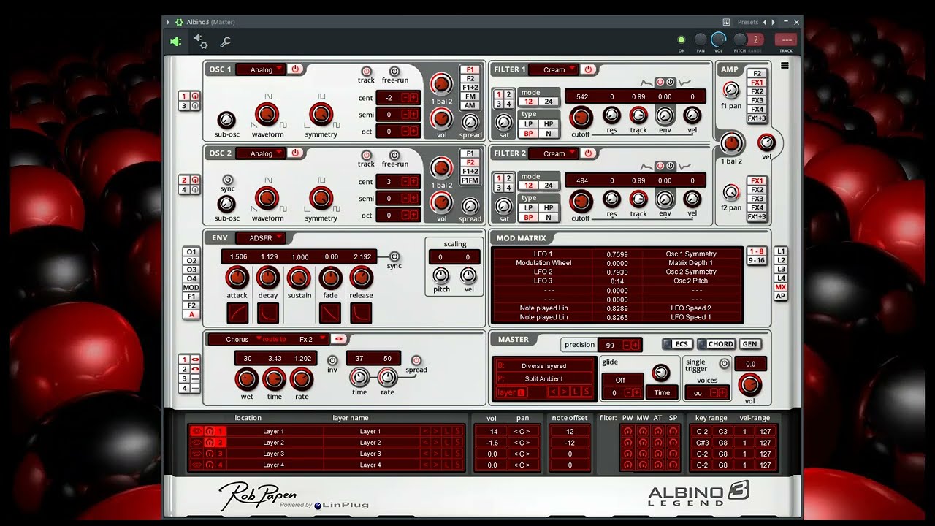Click the Chorus effect bypass eye icon

coord(338,339)
